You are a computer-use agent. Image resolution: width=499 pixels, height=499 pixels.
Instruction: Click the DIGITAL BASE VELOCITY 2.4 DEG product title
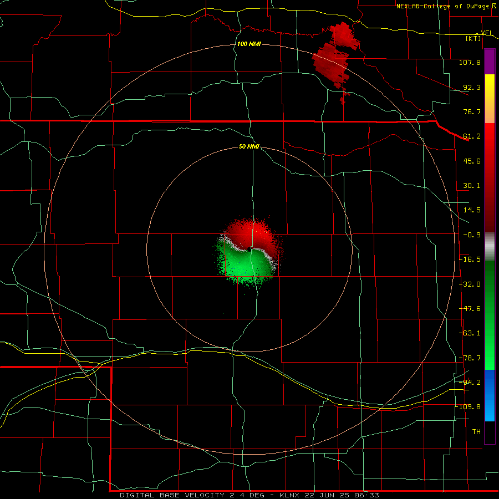(x=192, y=495)
